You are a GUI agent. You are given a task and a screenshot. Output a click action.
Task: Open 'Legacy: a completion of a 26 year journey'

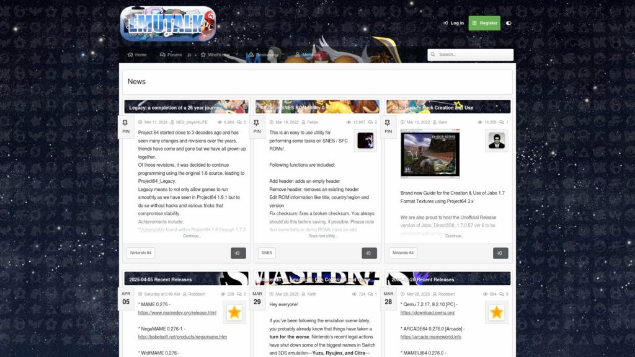point(175,108)
